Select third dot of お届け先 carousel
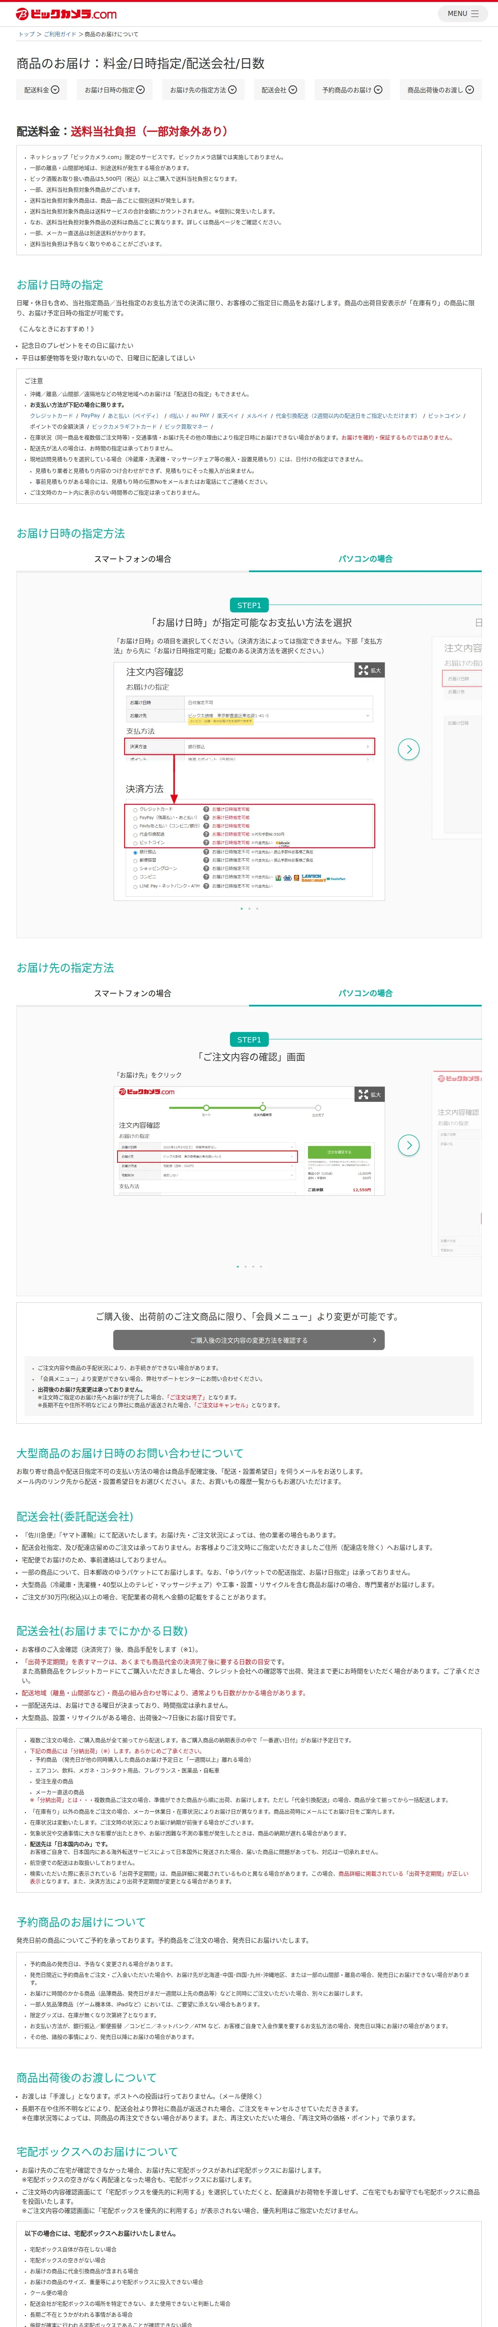This screenshot has height=2327, width=498. 253,1267
